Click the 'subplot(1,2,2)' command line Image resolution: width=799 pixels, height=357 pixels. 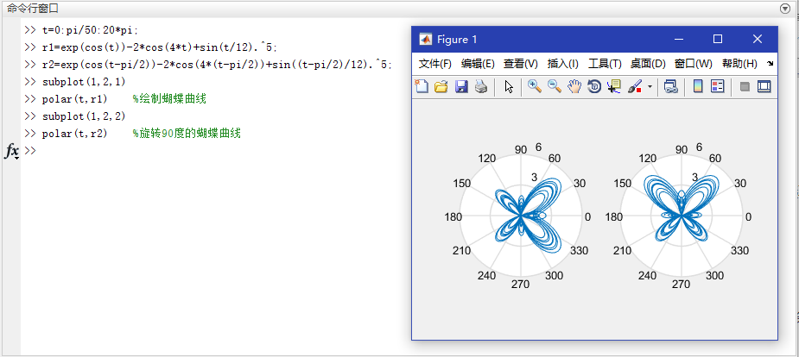click(x=84, y=116)
